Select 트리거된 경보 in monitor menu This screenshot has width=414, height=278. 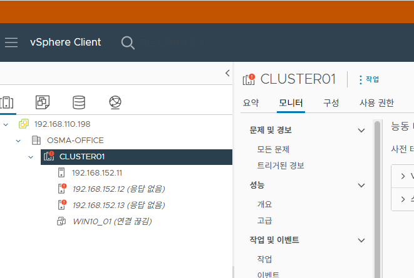tap(281, 166)
